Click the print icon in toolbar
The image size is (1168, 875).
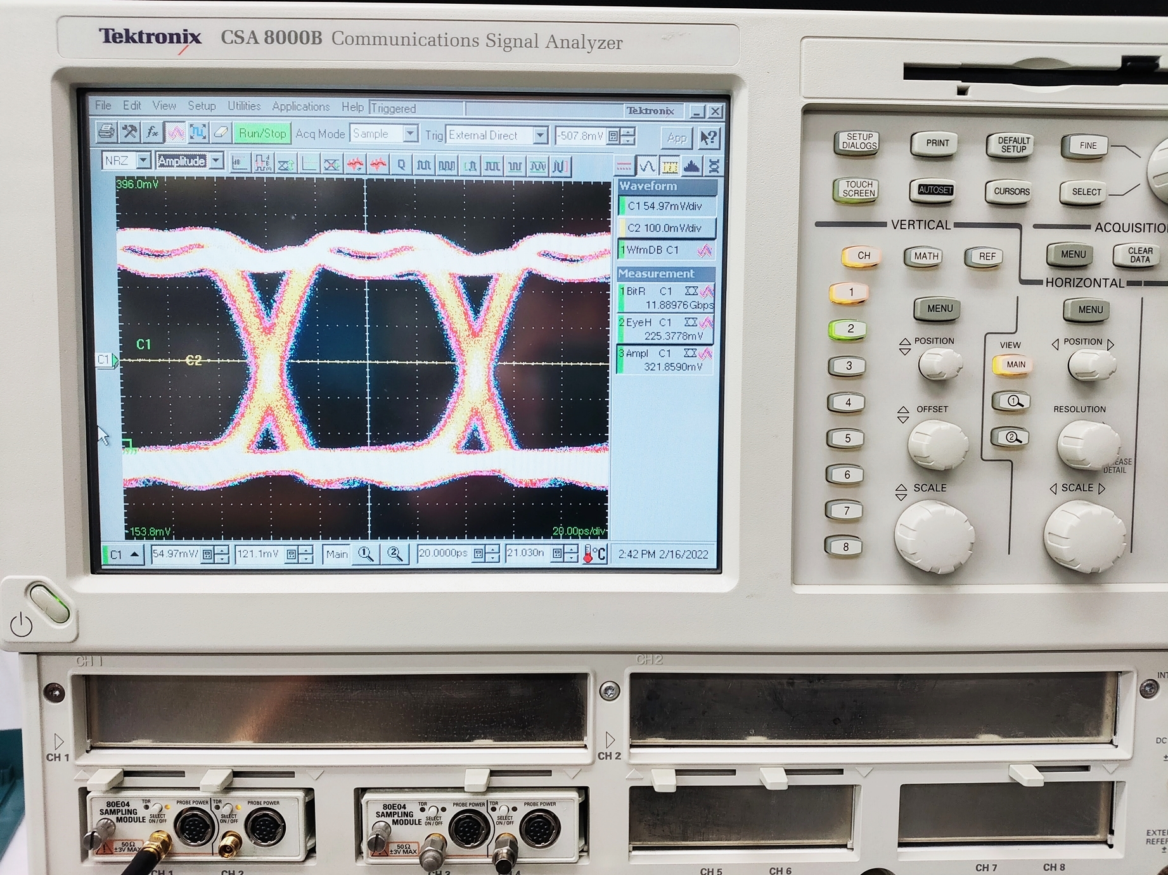pos(106,132)
